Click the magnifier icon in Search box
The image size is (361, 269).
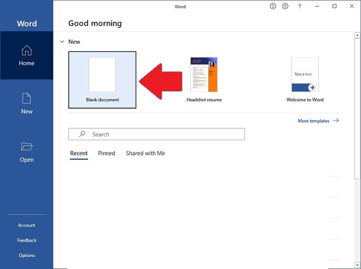tap(82, 134)
